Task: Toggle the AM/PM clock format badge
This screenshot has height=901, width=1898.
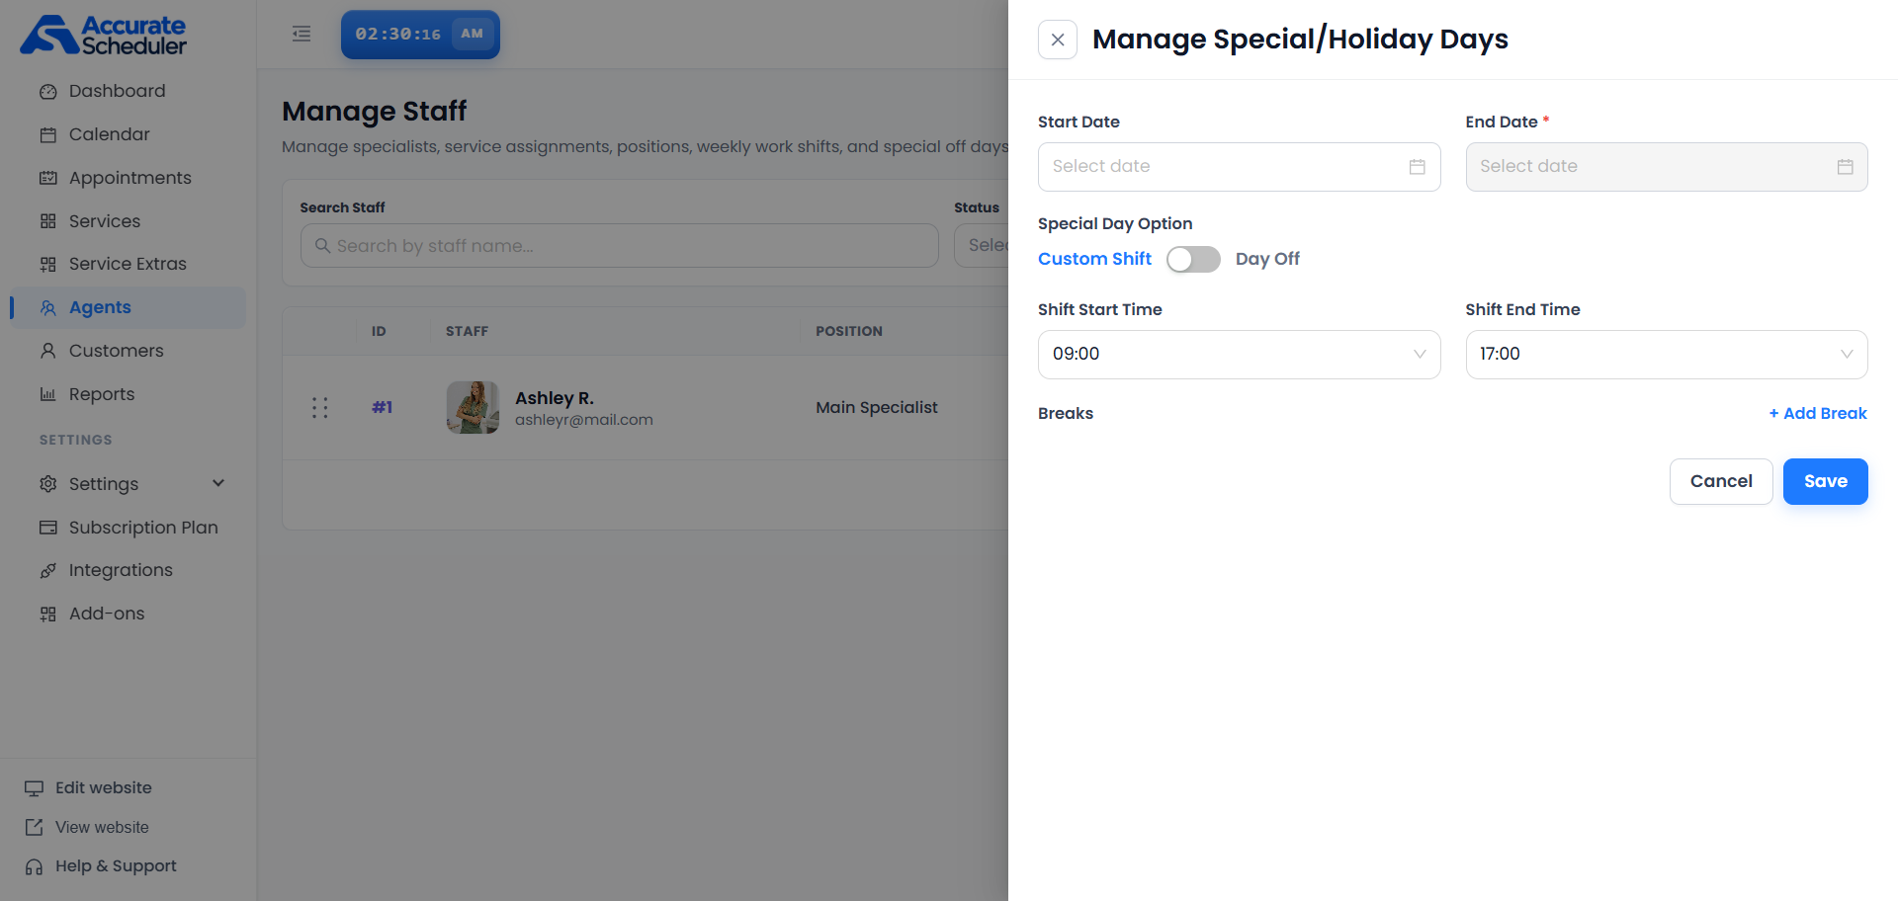Action: [473, 34]
